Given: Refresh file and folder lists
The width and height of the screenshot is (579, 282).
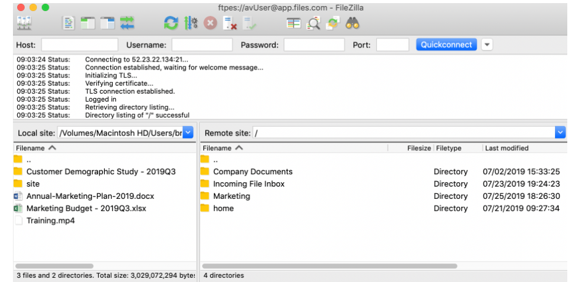Looking at the screenshot, I should coord(171,23).
